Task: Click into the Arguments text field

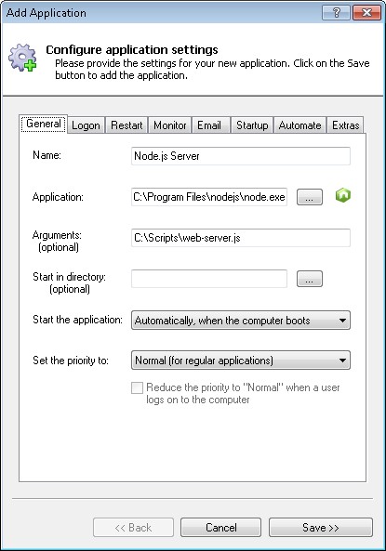Action: pyautogui.click(x=241, y=238)
